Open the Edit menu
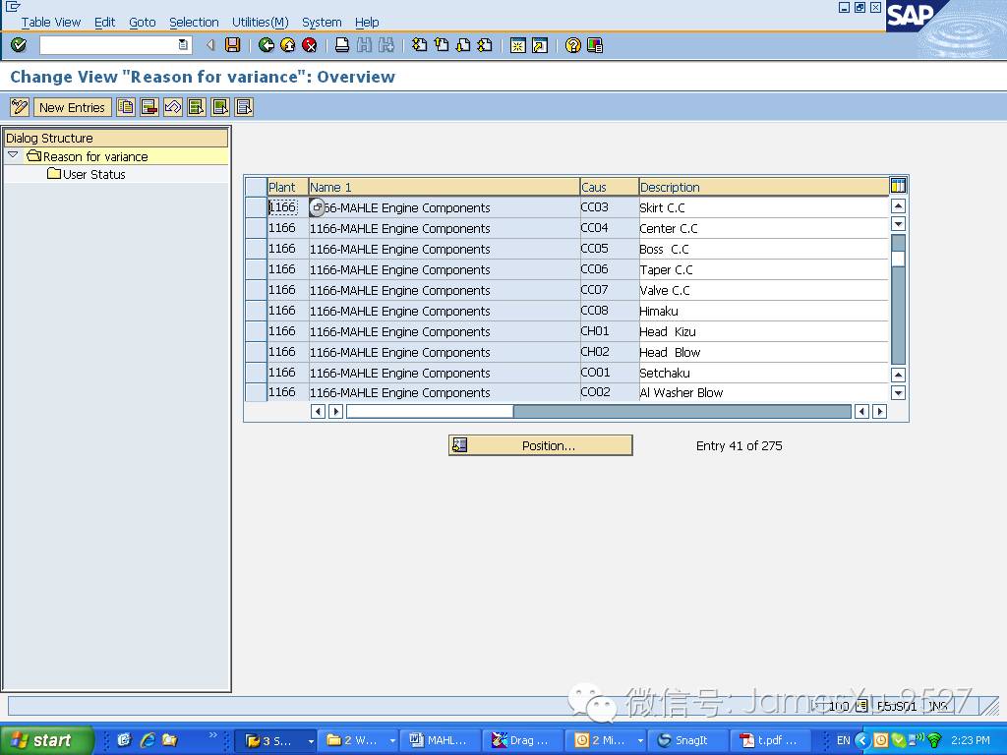The width and height of the screenshot is (1007, 755). point(104,22)
